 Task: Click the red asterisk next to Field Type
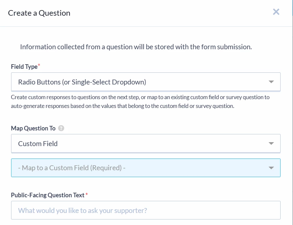tap(39, 66)
